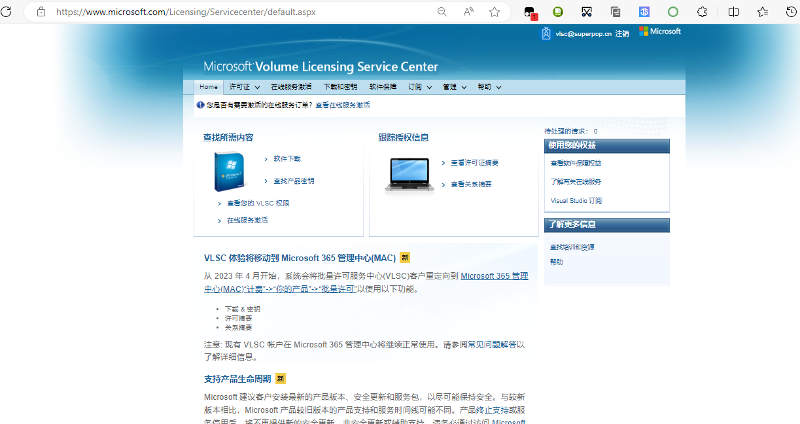
Task: Click the Microsoft logo in the page header
Action: click(x=659, y=31)
